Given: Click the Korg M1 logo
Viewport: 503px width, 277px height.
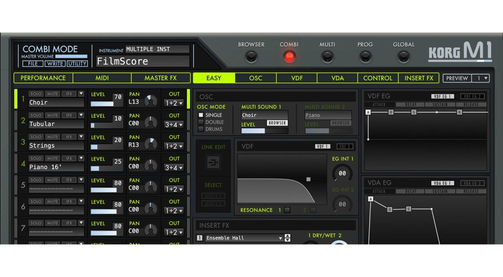Looking at the screenshot, I should (460, 51).
